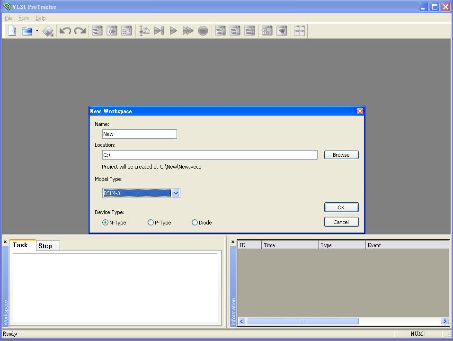The width and height of the screenshot is (453, 341).
Task: Select the P-Type device radio button
Action: 151,223
